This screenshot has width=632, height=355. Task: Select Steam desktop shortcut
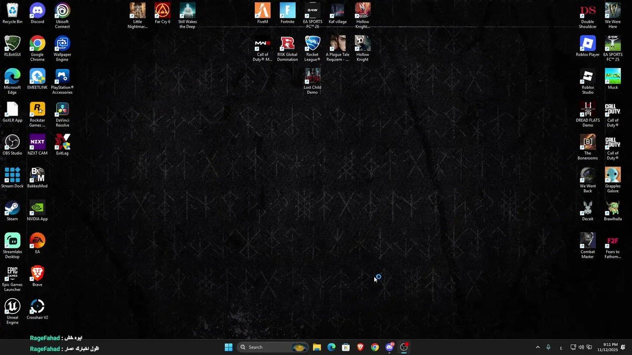coord(12,211)
